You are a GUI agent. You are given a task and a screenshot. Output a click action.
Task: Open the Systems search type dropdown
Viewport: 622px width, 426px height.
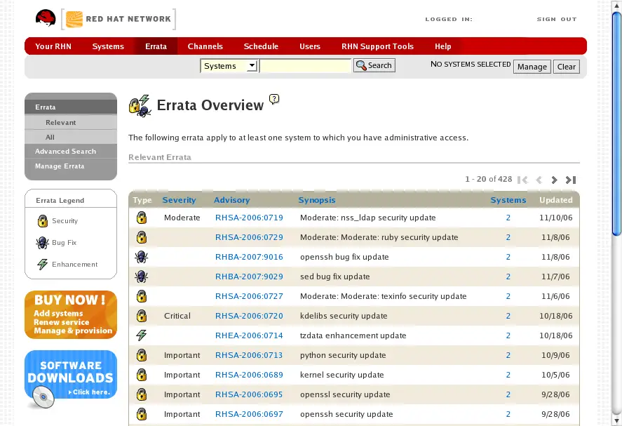point(229,66)
